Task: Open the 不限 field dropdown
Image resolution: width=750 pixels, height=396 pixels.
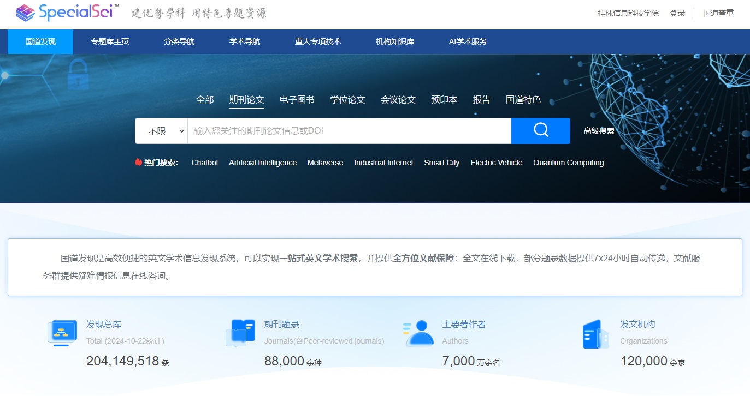Action: (161, 131)
